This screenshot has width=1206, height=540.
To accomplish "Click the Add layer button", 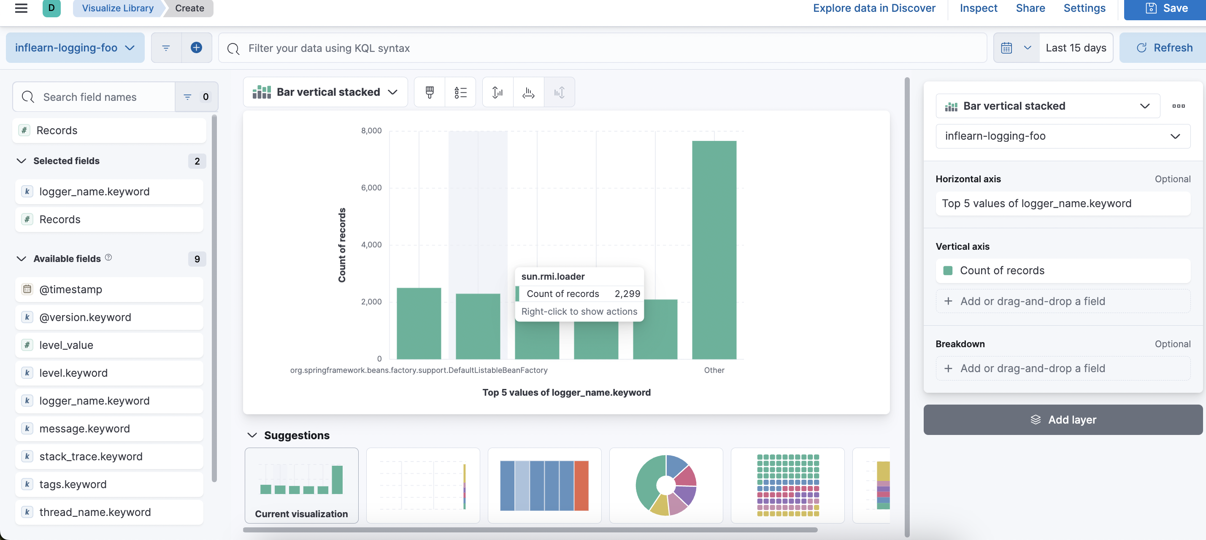I will click(x=1063, y=420).
